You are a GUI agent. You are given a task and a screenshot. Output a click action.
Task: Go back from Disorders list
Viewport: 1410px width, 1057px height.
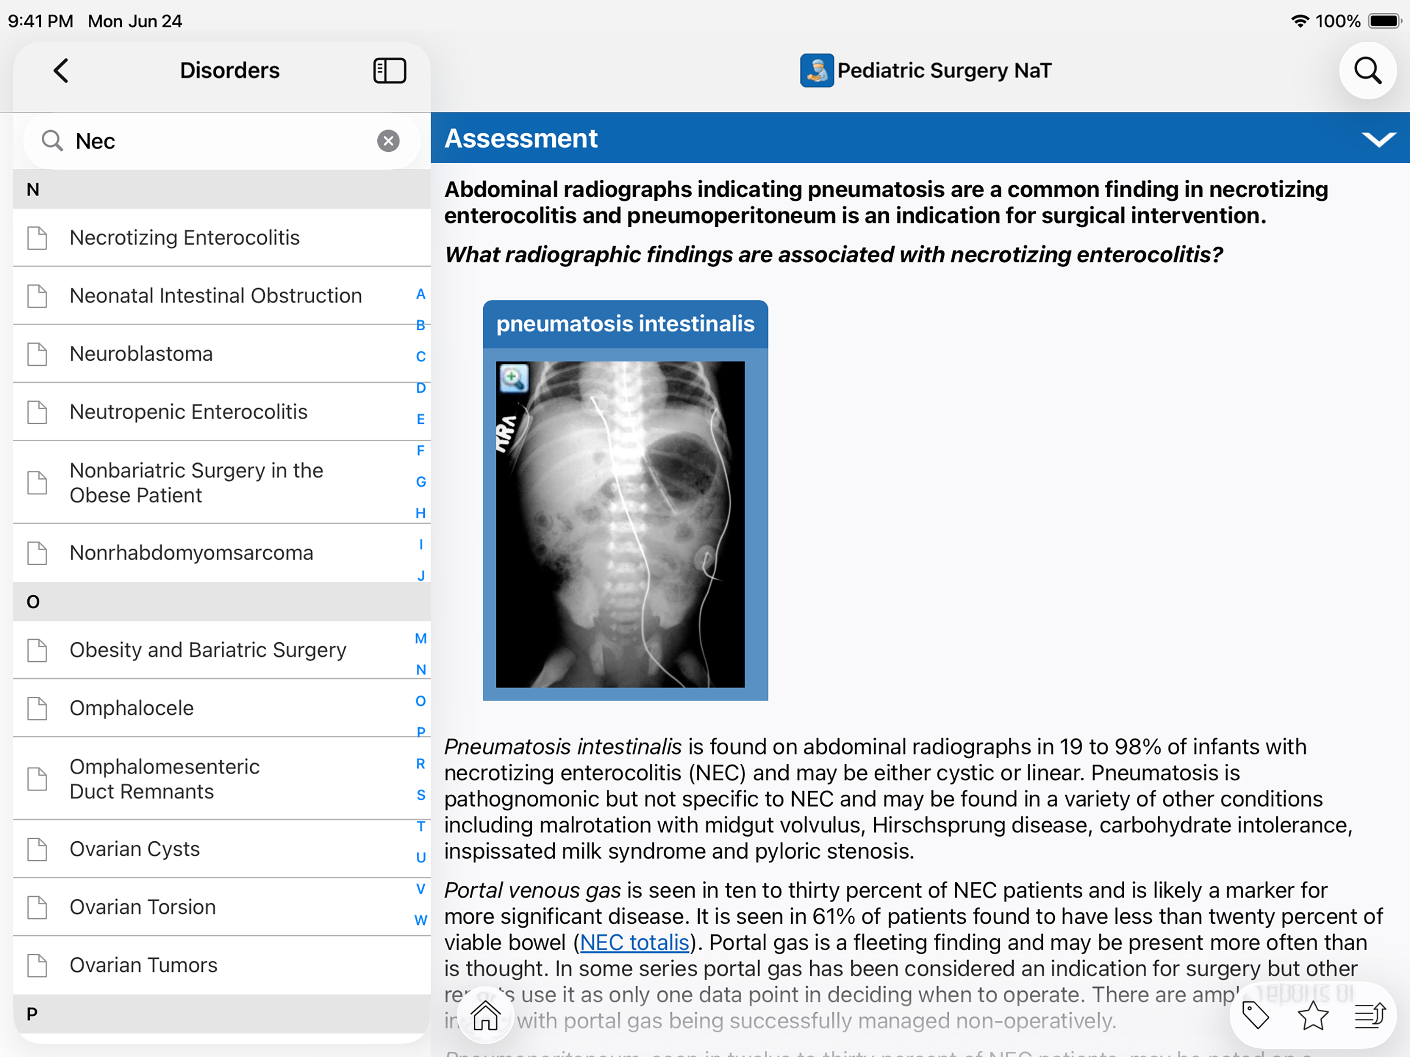[x=61, y=70]
